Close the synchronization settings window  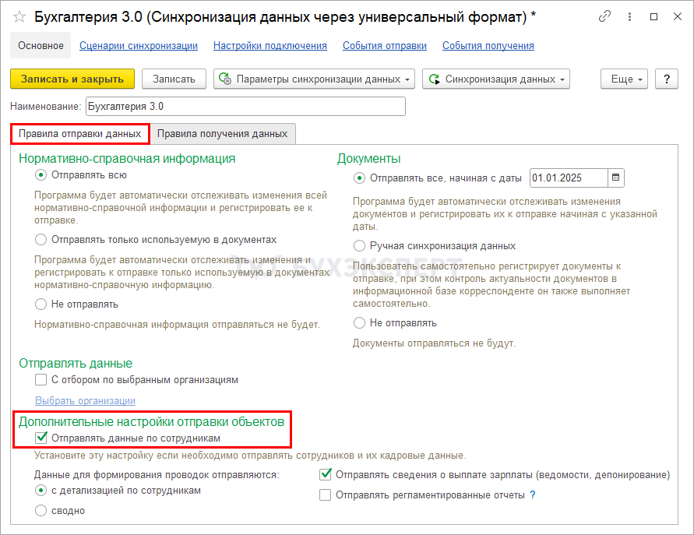coord(678,17)
